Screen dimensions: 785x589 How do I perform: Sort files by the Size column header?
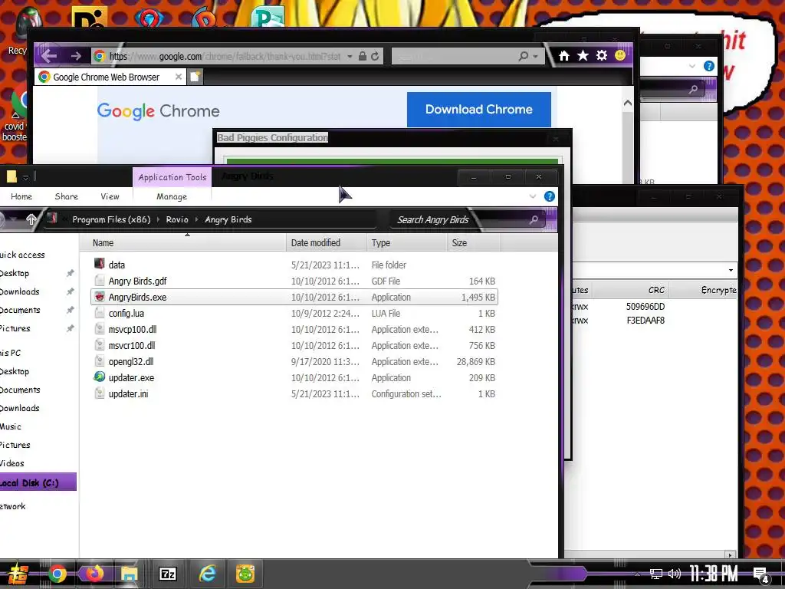pos(474,243)
